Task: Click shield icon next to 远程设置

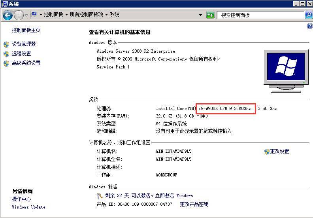Action: 6,54
